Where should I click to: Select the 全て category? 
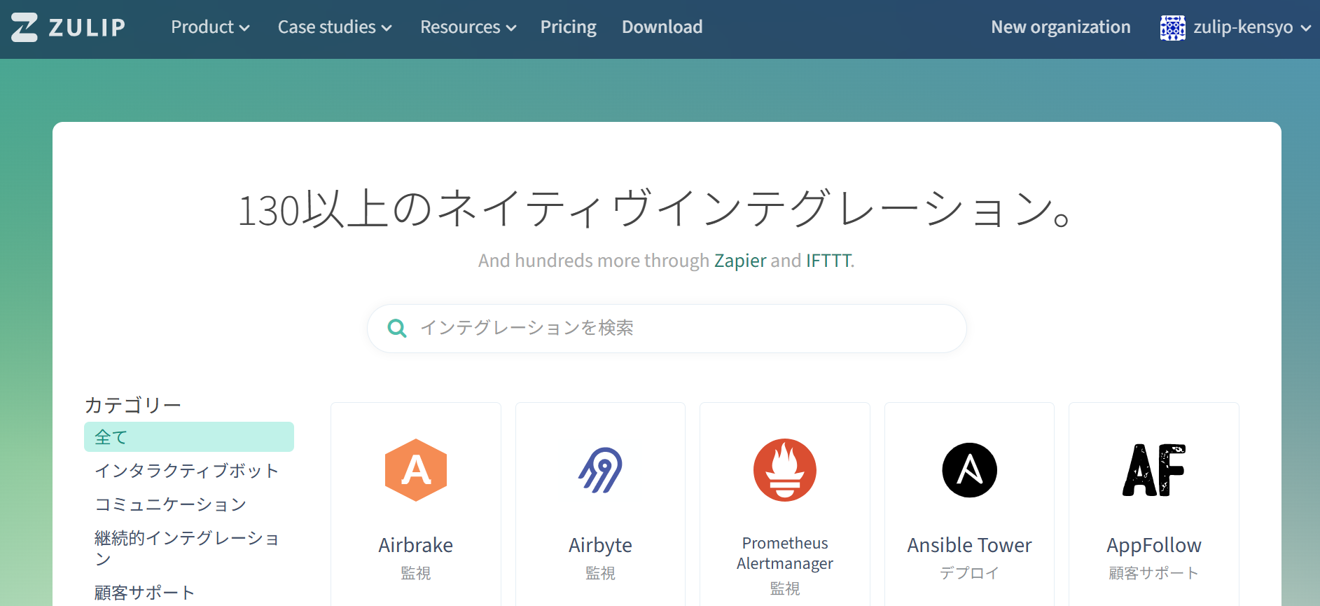(x=188, y=437)
